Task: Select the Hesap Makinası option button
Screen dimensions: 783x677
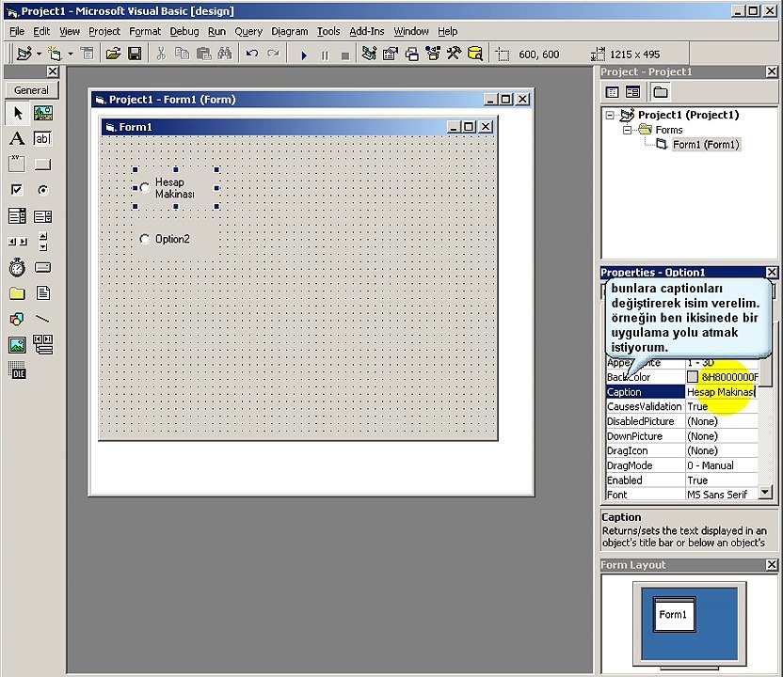Action: click(x=175, y=188)
